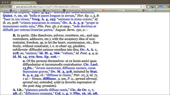This screenshot has width=170, height=95.
Task: Open Other Bookmarks folder
Action: click(x=162, y=10)
